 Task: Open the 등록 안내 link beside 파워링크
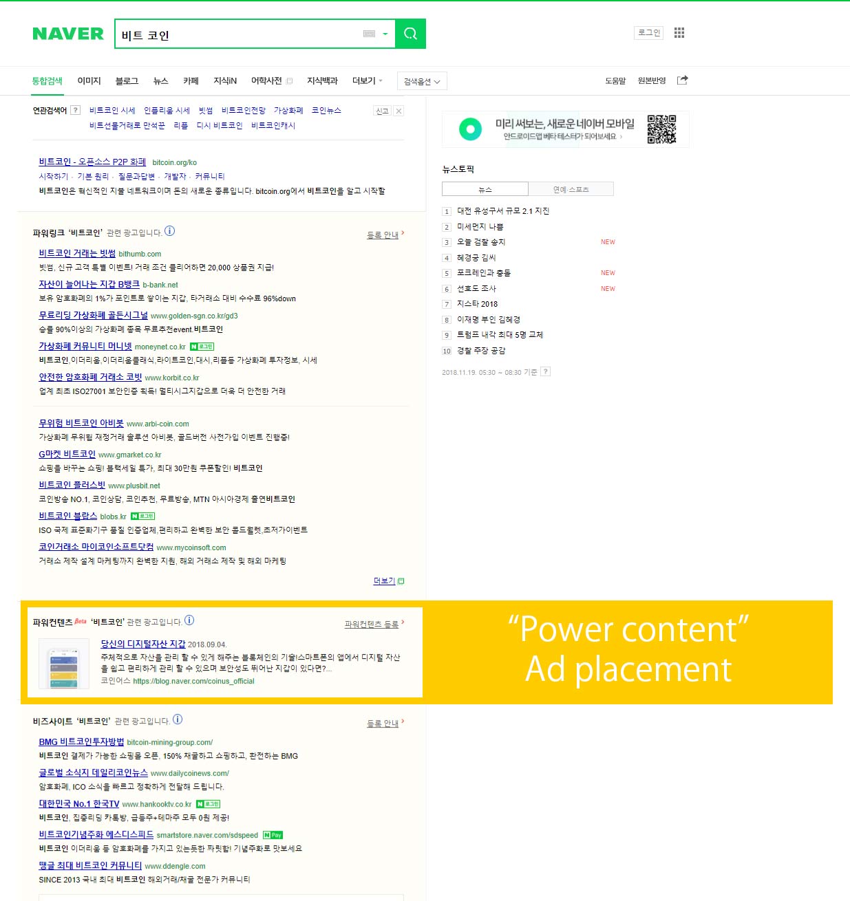coord(383,235)
